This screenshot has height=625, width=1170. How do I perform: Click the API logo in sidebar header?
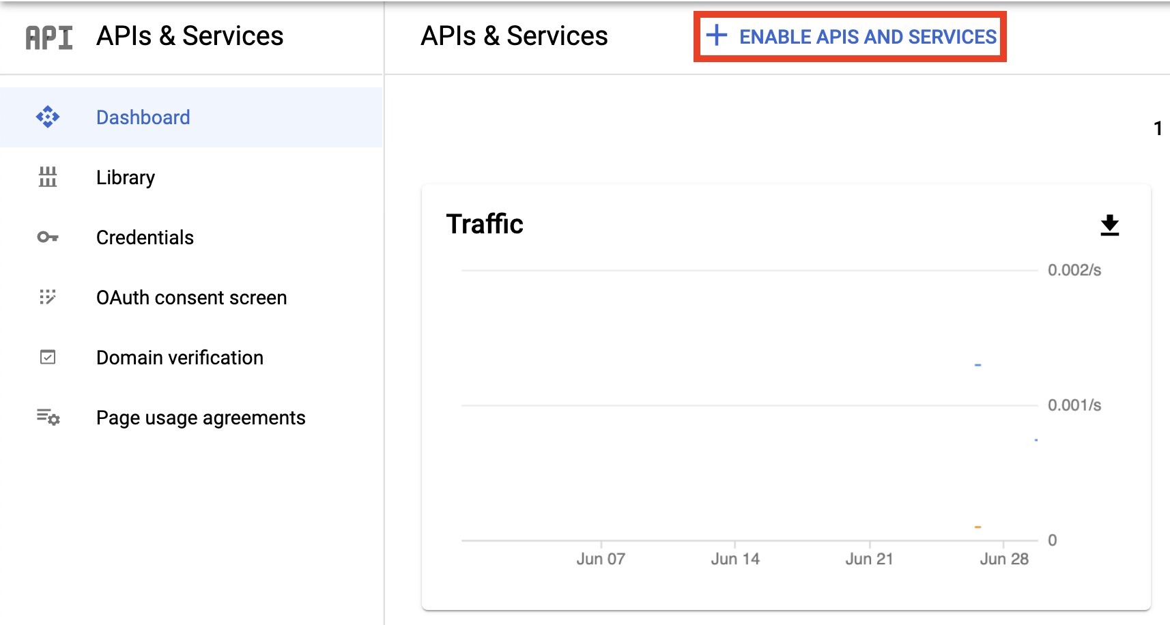pos(49,38)
